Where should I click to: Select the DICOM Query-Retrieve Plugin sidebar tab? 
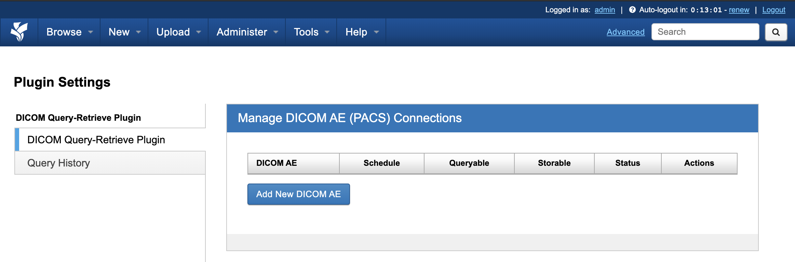click(x=96, y=140)
